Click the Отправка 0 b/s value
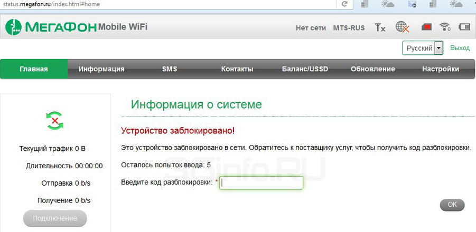This screenshot has width=476, height=232. tap(66, 183)
